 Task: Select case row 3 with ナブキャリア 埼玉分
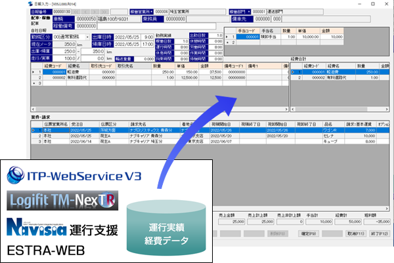pos(210,142)
